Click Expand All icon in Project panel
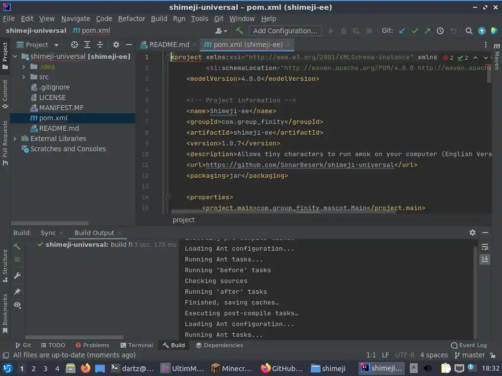Screen dimensions: 502x376 pyautogui.click(x=87, y=45)
